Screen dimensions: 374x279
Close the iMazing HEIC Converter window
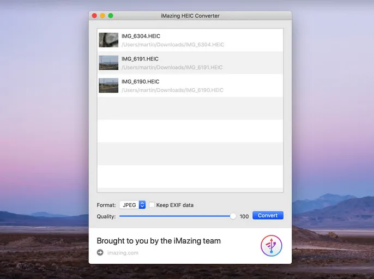click(94, 16)
